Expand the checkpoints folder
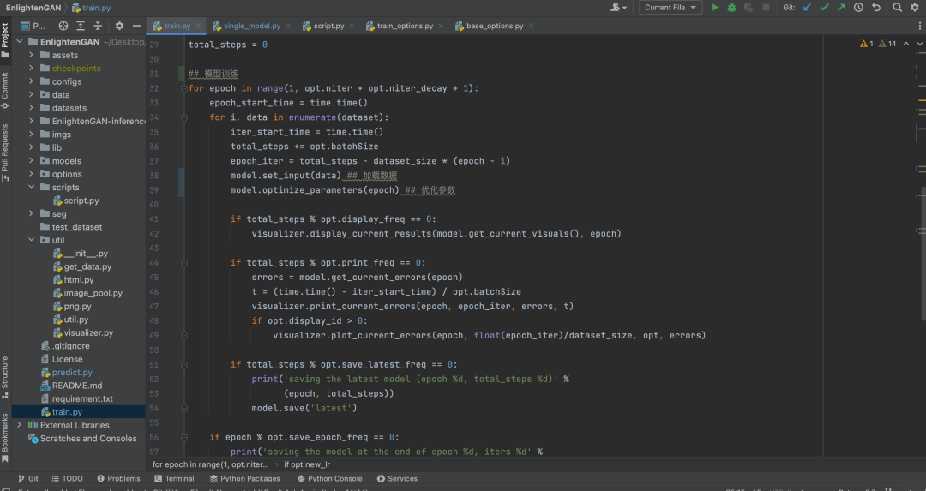Viewport: 926px width, 491px height. pyautogui.click(x=32, y=68)
